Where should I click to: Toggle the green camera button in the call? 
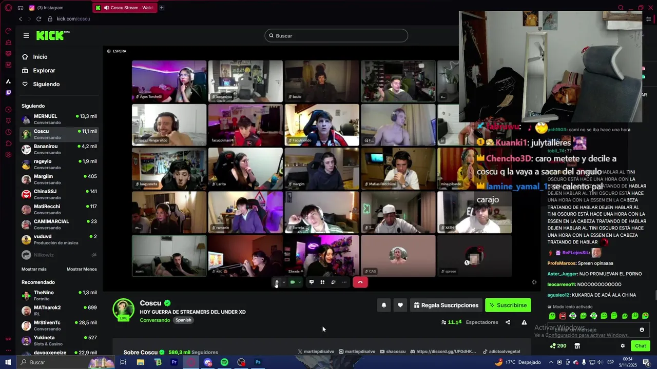(x=293, y=282)
